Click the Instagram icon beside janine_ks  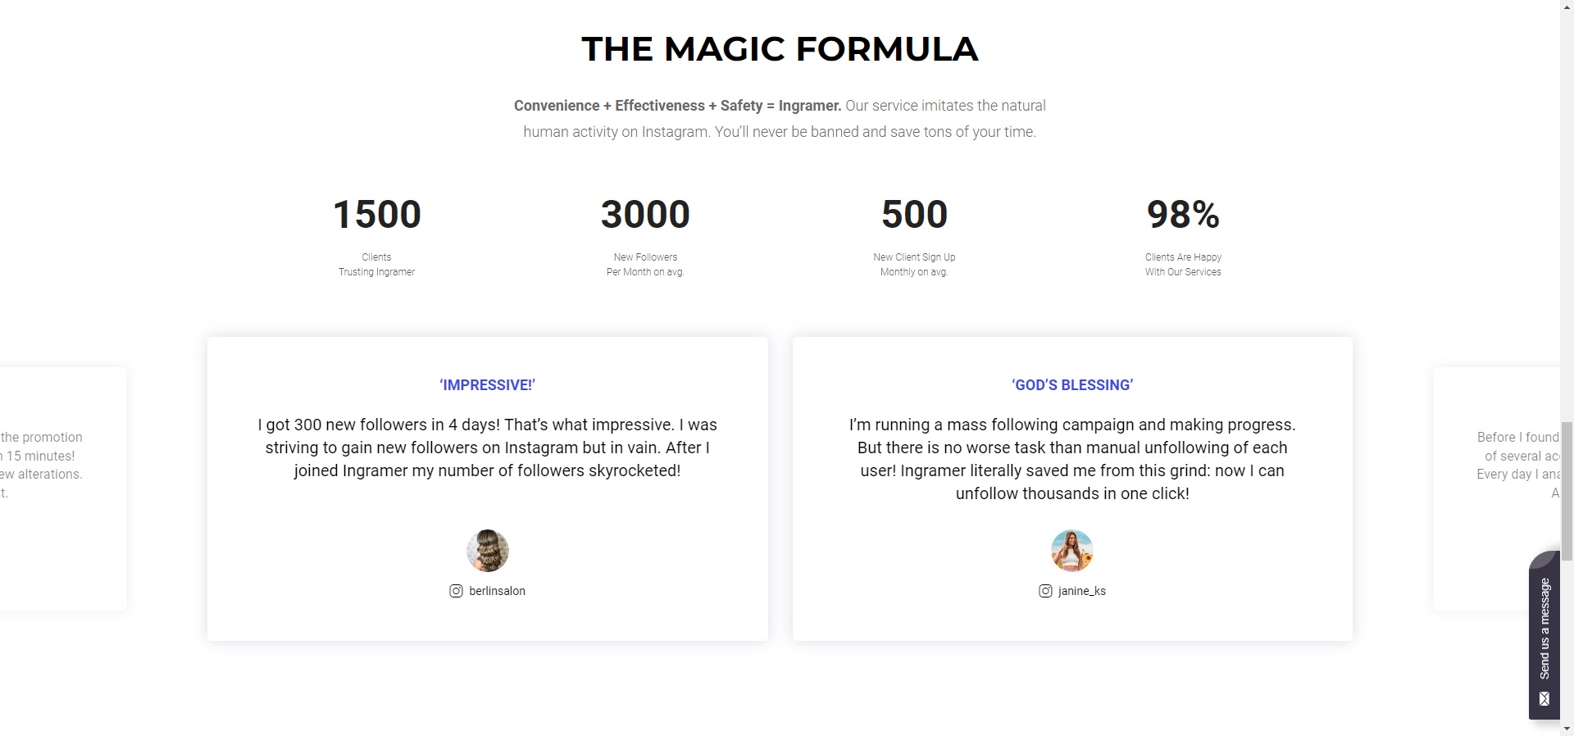tap(1045, 591)
